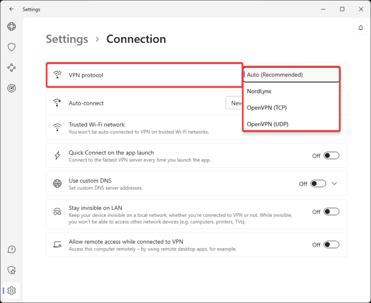Open the shield Threat Protection sidebar icon

12,47
